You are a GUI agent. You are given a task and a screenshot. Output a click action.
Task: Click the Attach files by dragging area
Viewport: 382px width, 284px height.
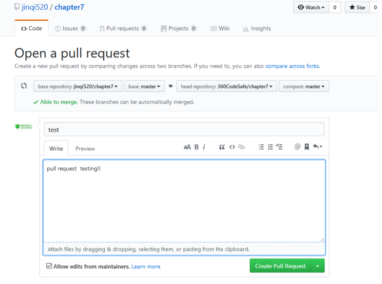pos(184,249)
